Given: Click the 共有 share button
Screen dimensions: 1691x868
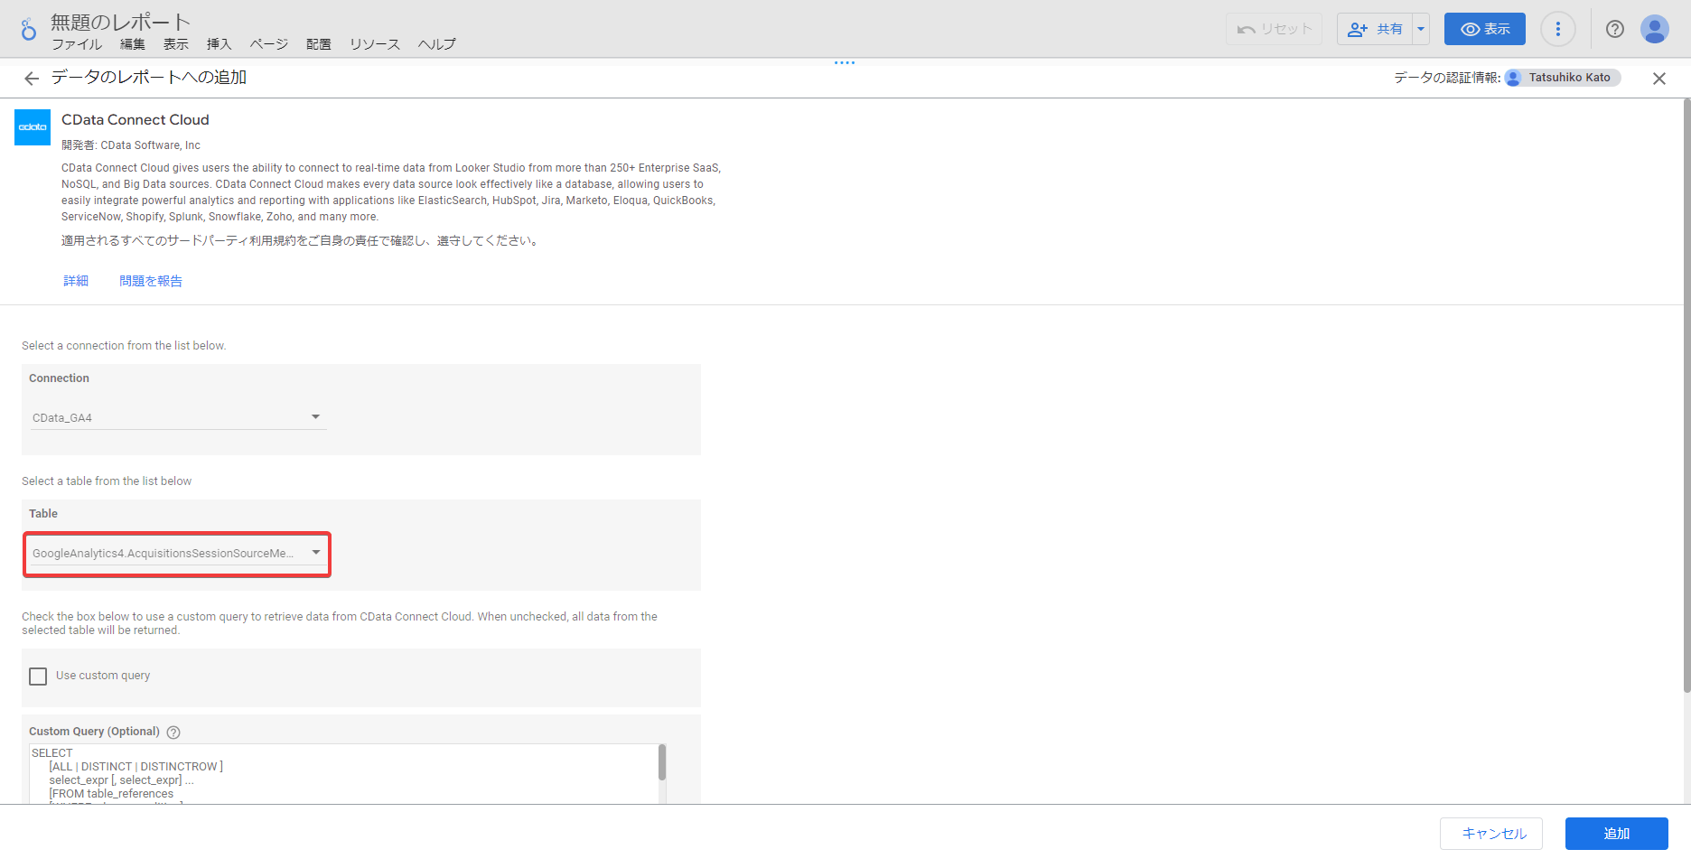Looking at the screenshot, I should pyautogui.click(x=1375, y=29).
